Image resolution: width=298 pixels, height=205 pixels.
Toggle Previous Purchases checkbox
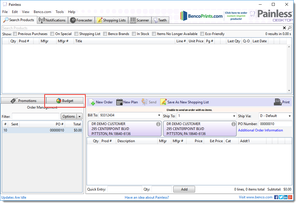[x=15, y=34]
